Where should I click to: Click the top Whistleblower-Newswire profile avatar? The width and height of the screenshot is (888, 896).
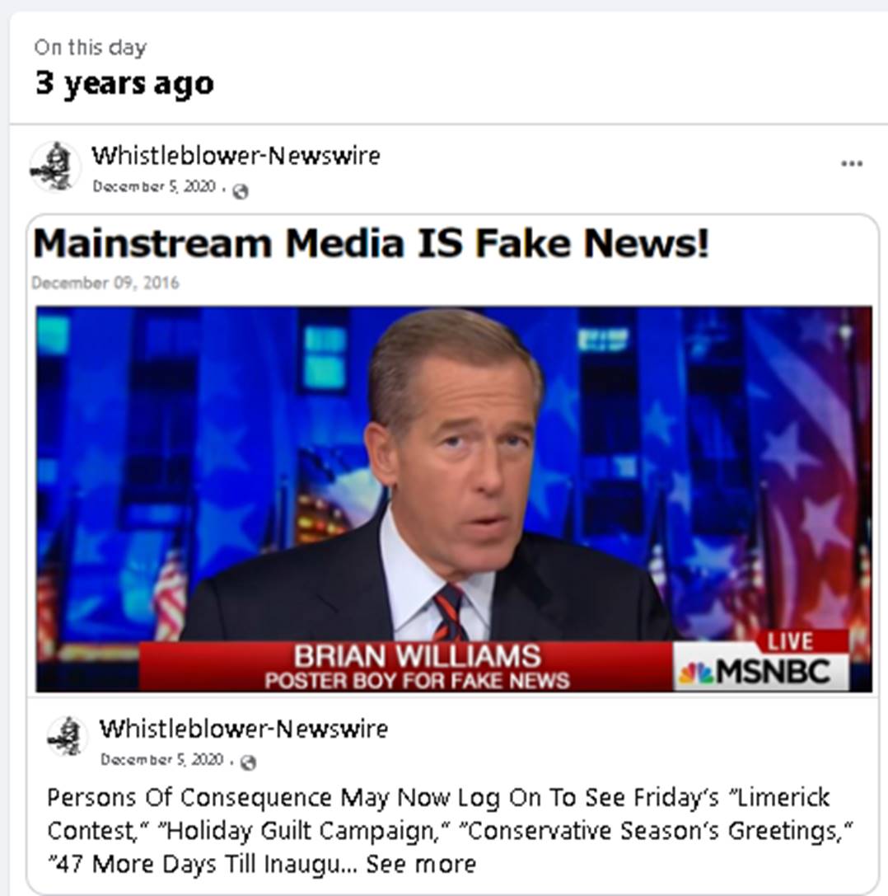tap(55, 167)
